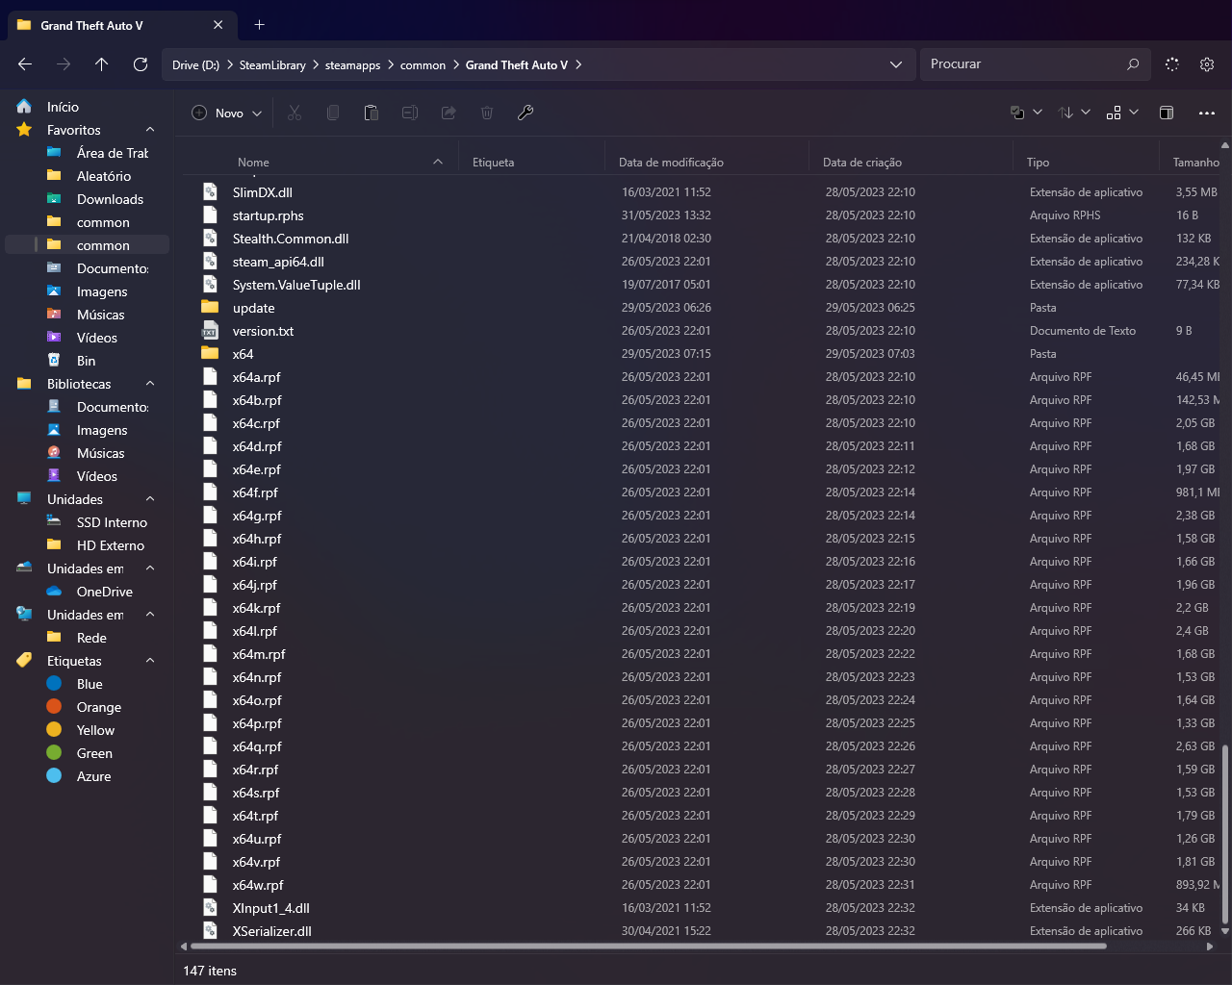The height and width of the screenshot is (985, 1232).
Task: Jump to common breadcrumb folder
Action: [x=423, y=65]
